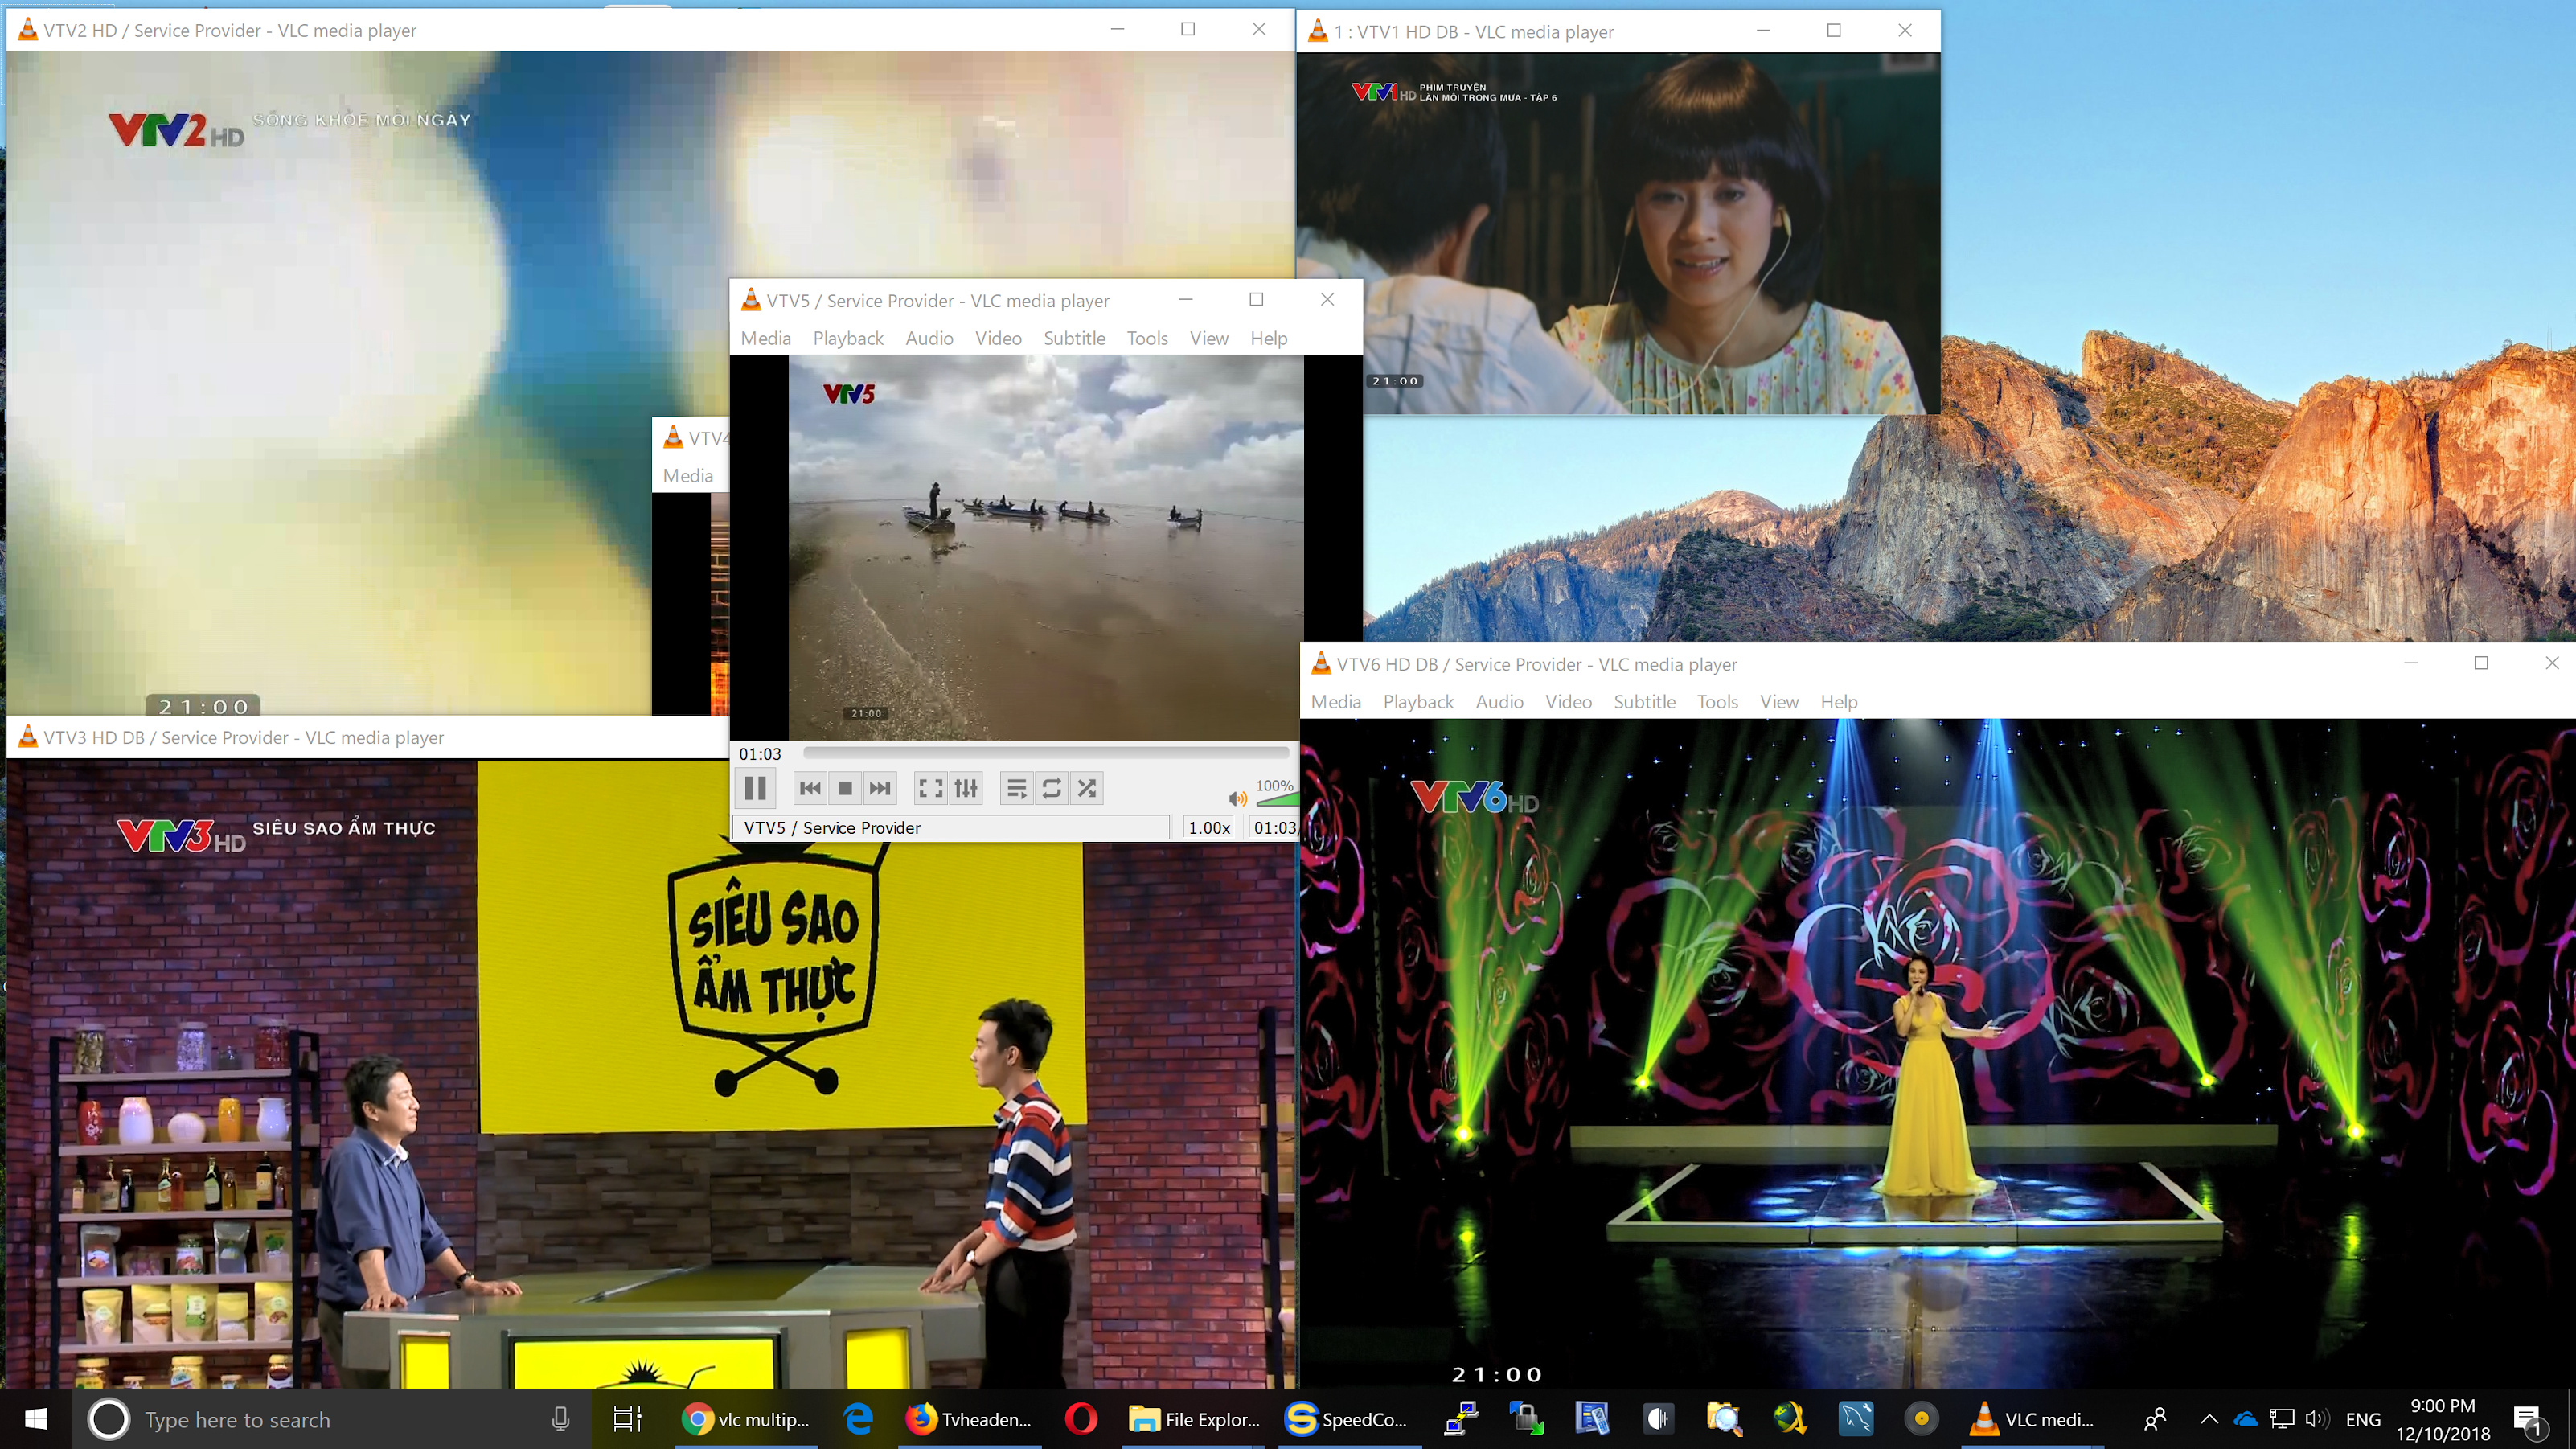Click the next media button in VTV5 player
Screen dimensions: 2576x1449
coord(880,789)
